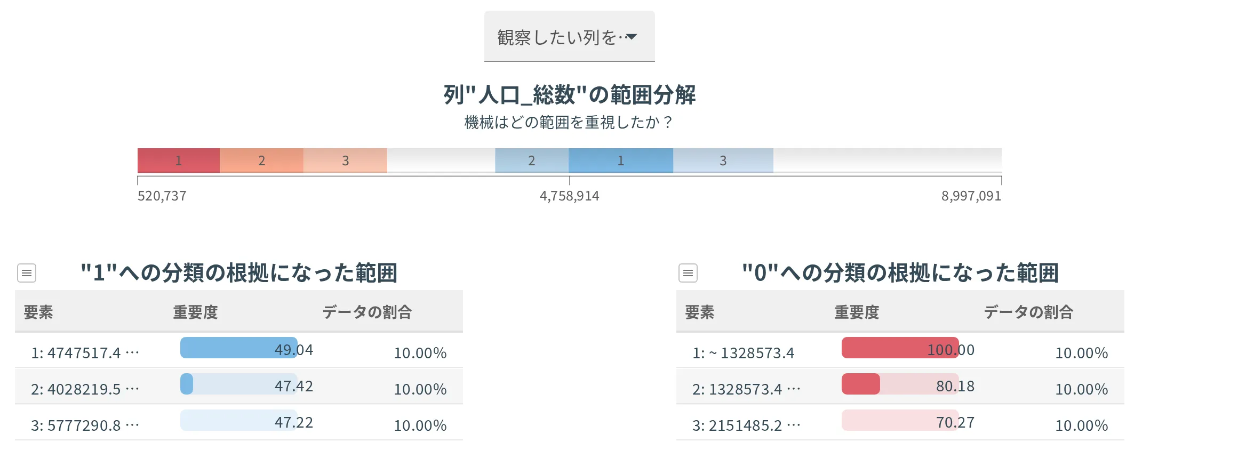This screenshot has height=450, width=1246.
Task: Click row "3: 2151485.2 …"
Action: click(x=900, y=422)
